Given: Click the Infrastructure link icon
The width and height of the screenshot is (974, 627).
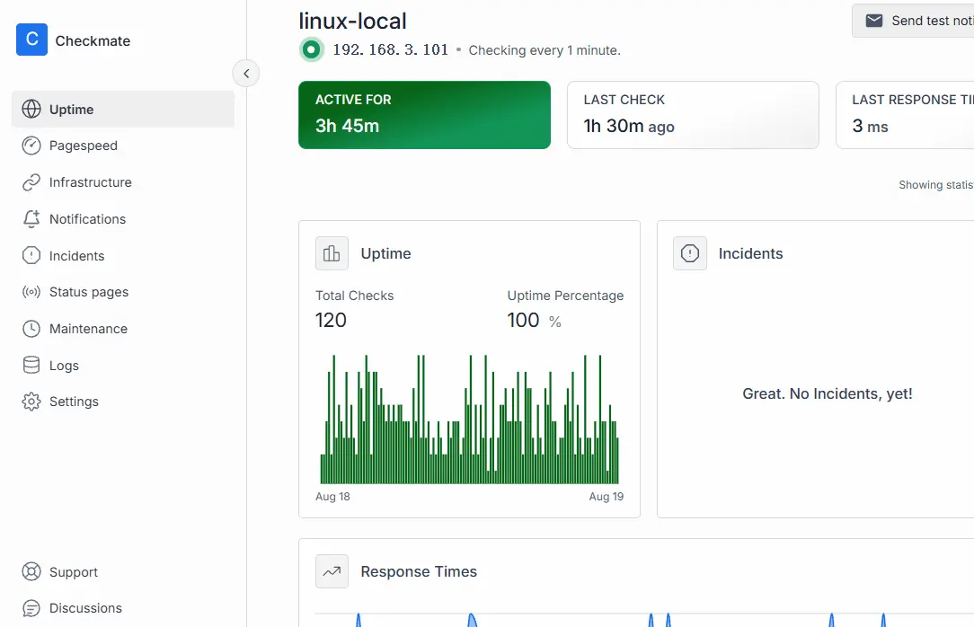Looking at the screenshot, I should point(31,182).
